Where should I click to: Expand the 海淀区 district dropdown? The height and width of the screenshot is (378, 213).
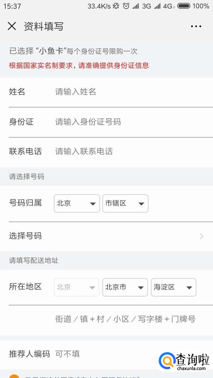173,287
